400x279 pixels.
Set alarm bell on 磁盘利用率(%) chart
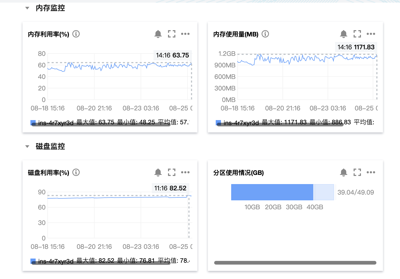click(x=158, y=172)
